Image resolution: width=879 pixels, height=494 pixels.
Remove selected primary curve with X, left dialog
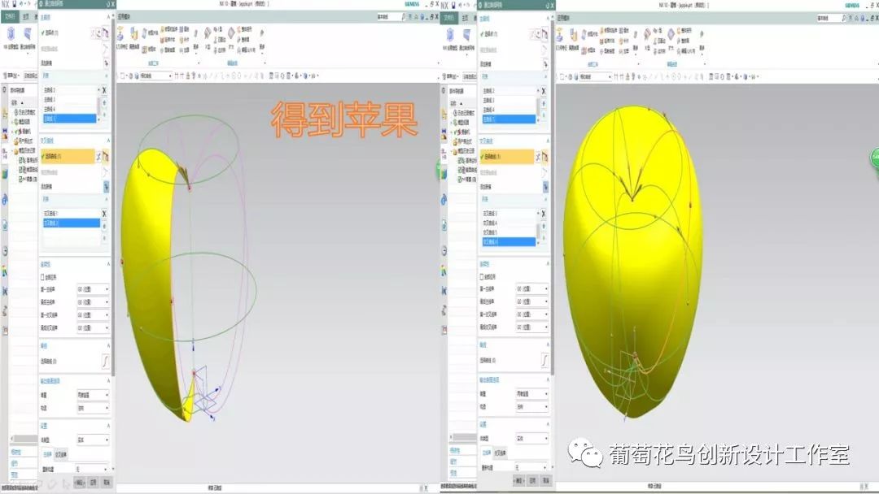tap(104, 90)
